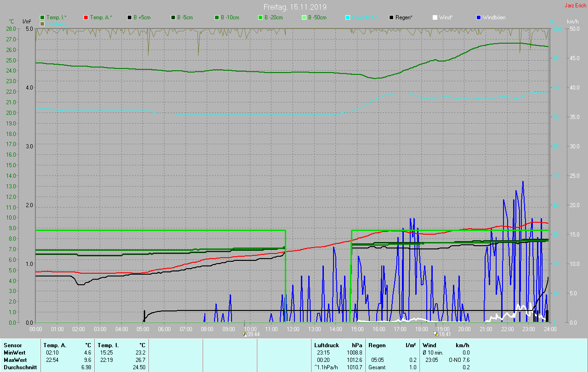Click the indoor minimum value '23.2'

pyautogui.click(x=141, y=353)
